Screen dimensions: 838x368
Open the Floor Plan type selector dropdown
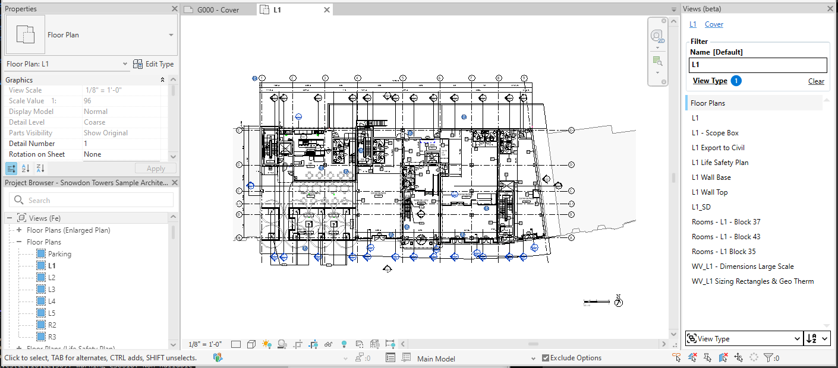(x=171, y=35)
